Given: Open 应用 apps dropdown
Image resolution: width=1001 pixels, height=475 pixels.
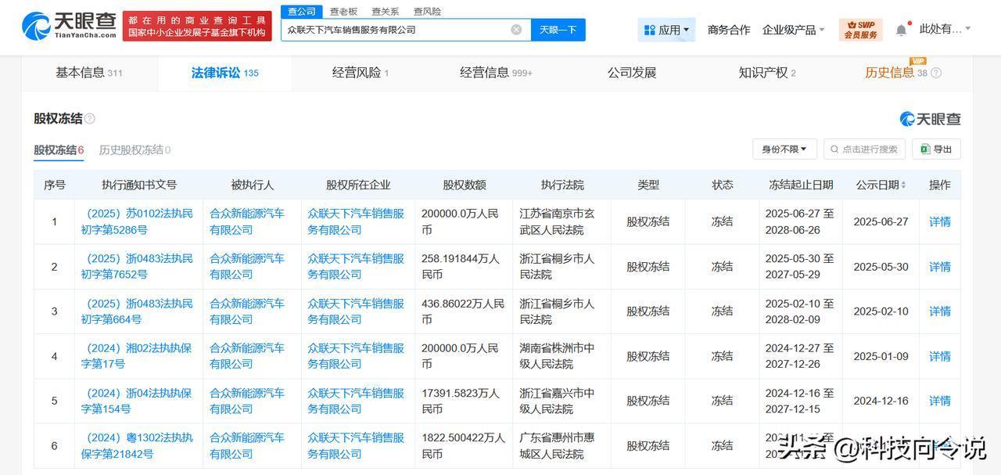Looking at the screenshot, I should pos(666,30).
